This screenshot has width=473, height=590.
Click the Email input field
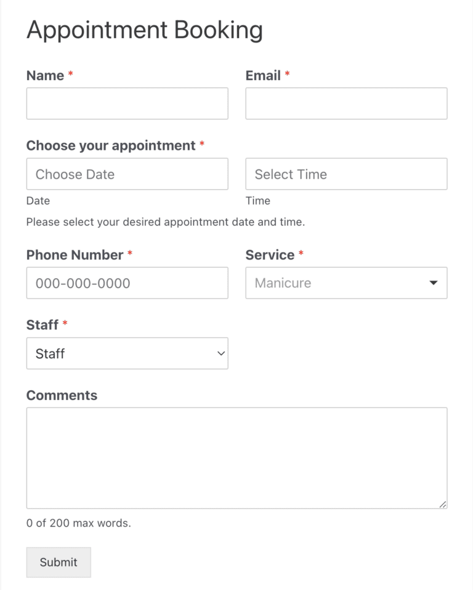[346, 104]
